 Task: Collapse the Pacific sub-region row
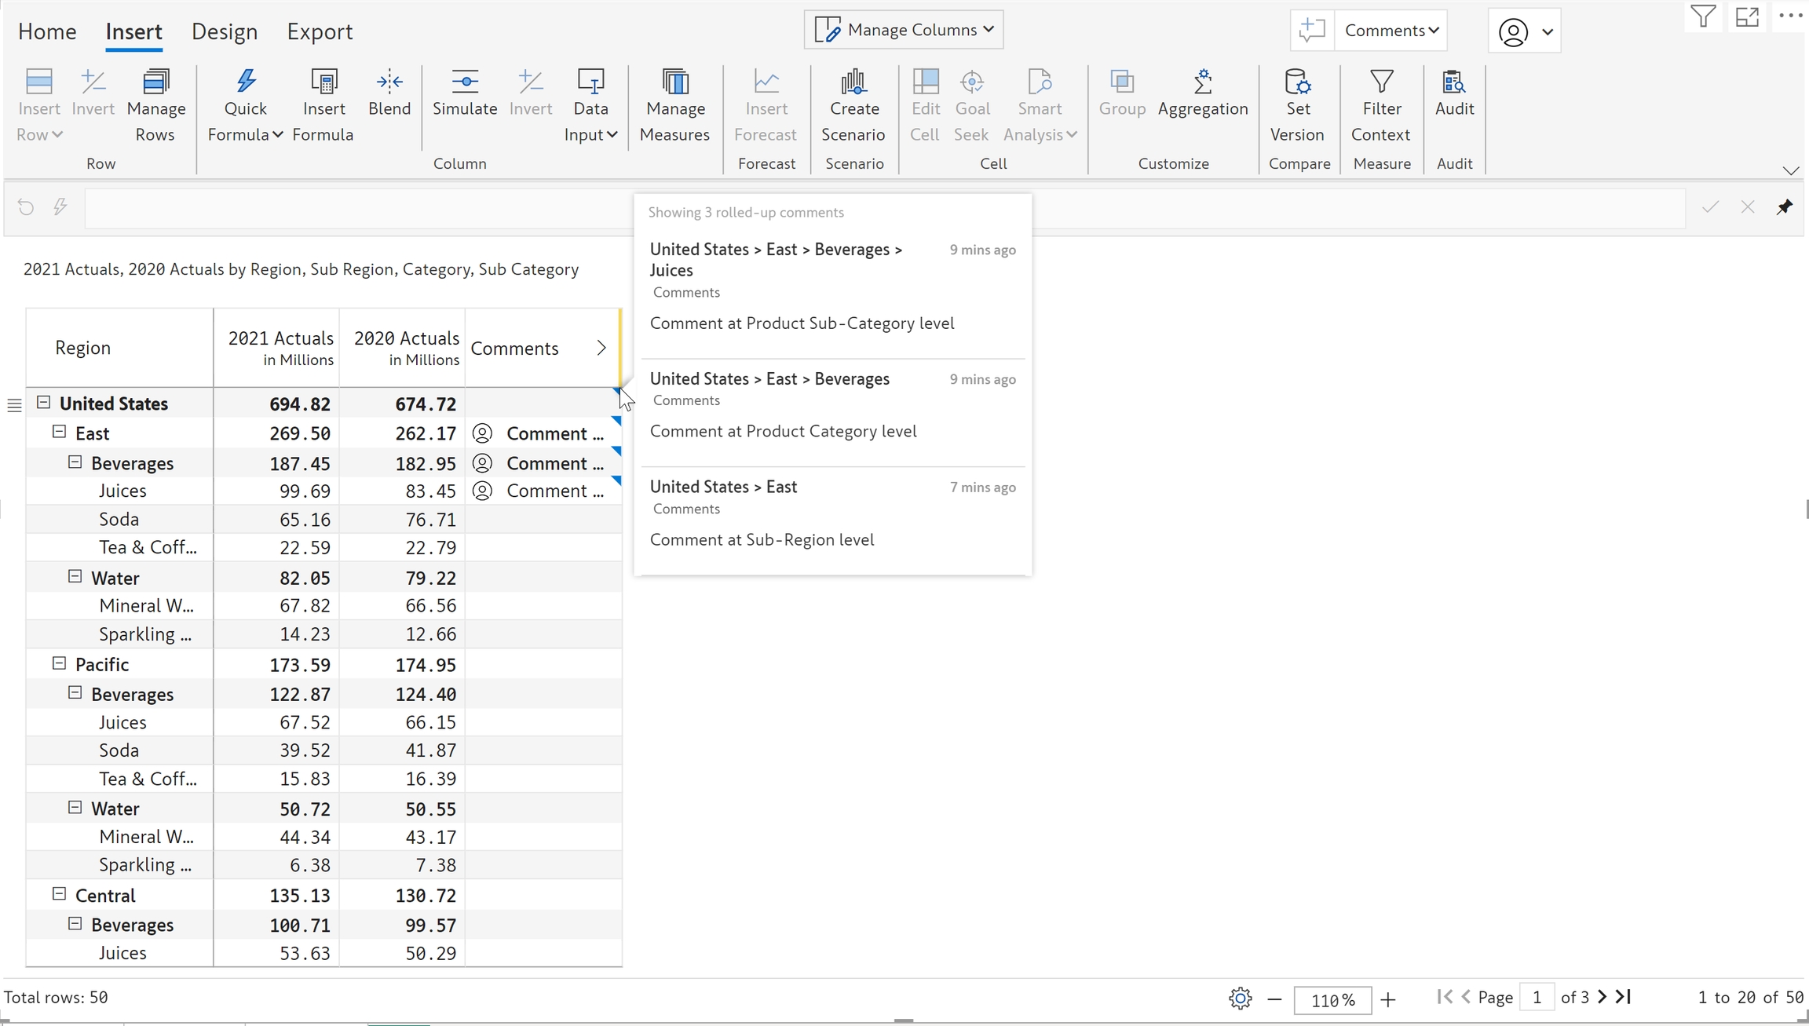pos(59,663)
